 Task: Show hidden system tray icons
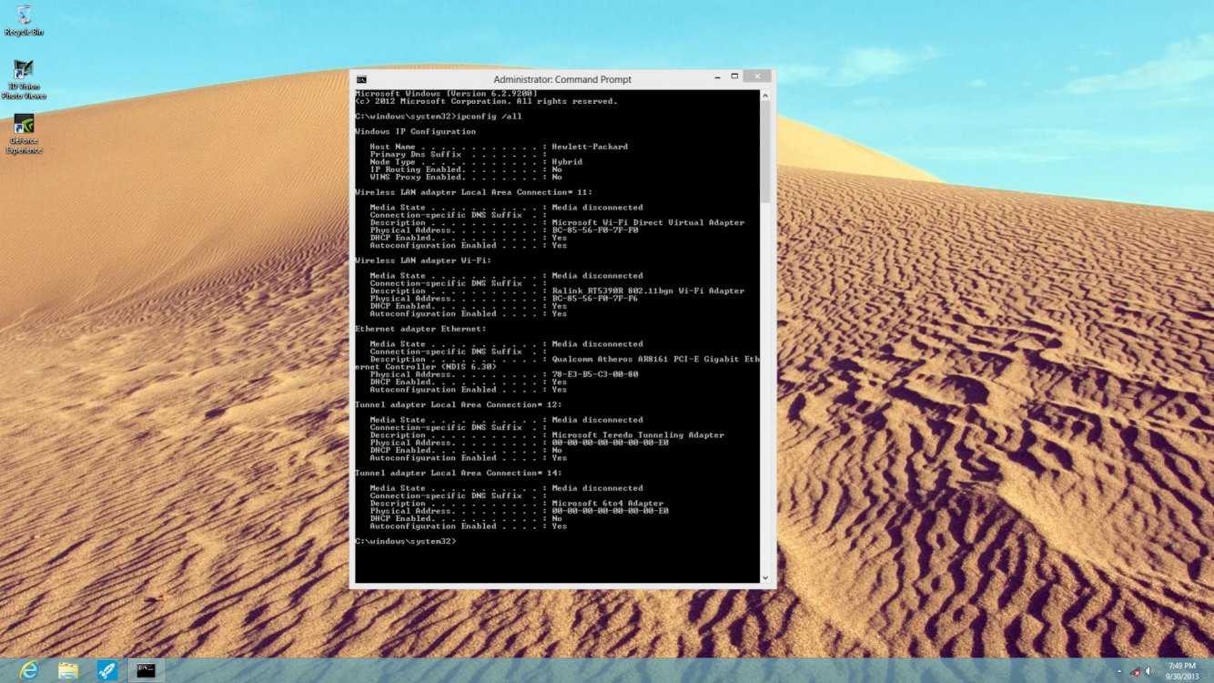[1119, 671]
